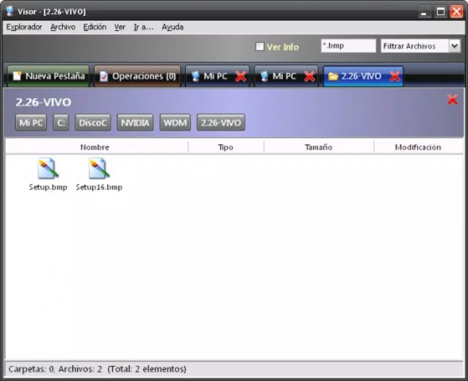Viewport: 468px width, 381px height.
Task: Sort by the Tipo column header
Action: point(226,147)
